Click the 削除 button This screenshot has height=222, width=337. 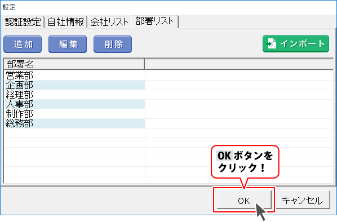click(113, 45)
